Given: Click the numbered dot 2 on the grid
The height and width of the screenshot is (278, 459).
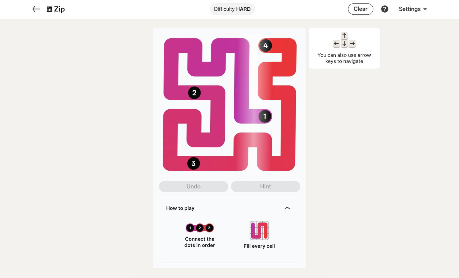Looking at the screenshot, I should [x=194, y=93].
